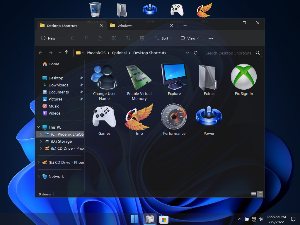Screen dimensions: 300x225
Task: Open the See more ellipsis menu
Action: pos(211,38)
